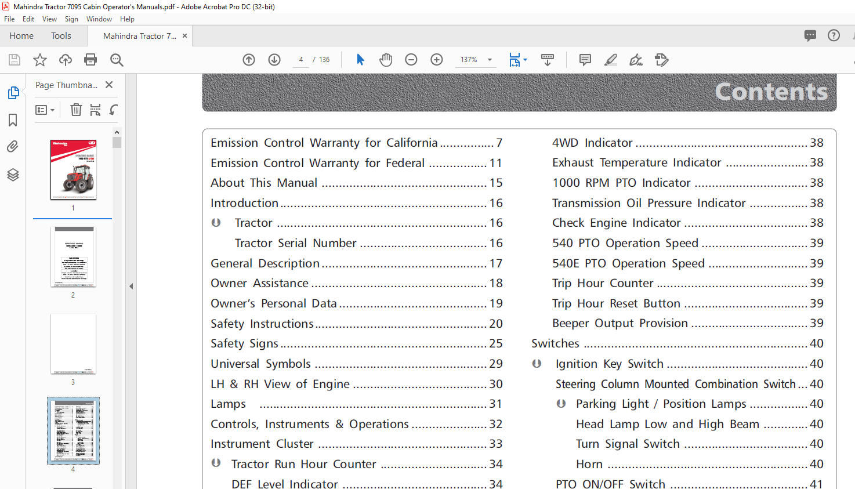The height and width of the screenshot is (489, 855).
Task: Delete selected page with trash icon
Action: click(x=76, y=110)
